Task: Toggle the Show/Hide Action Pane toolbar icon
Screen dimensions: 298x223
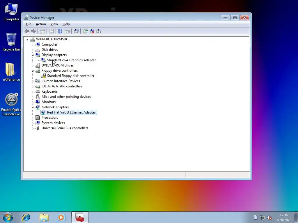Action: 67,31
